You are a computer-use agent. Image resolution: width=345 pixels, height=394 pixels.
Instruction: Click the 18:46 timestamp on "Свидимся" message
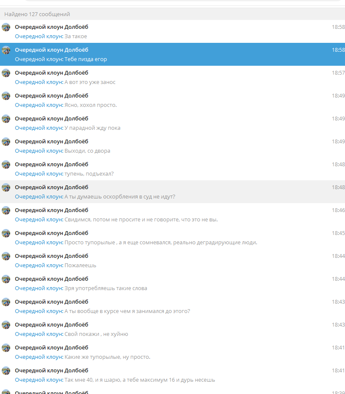pos(338,210)
